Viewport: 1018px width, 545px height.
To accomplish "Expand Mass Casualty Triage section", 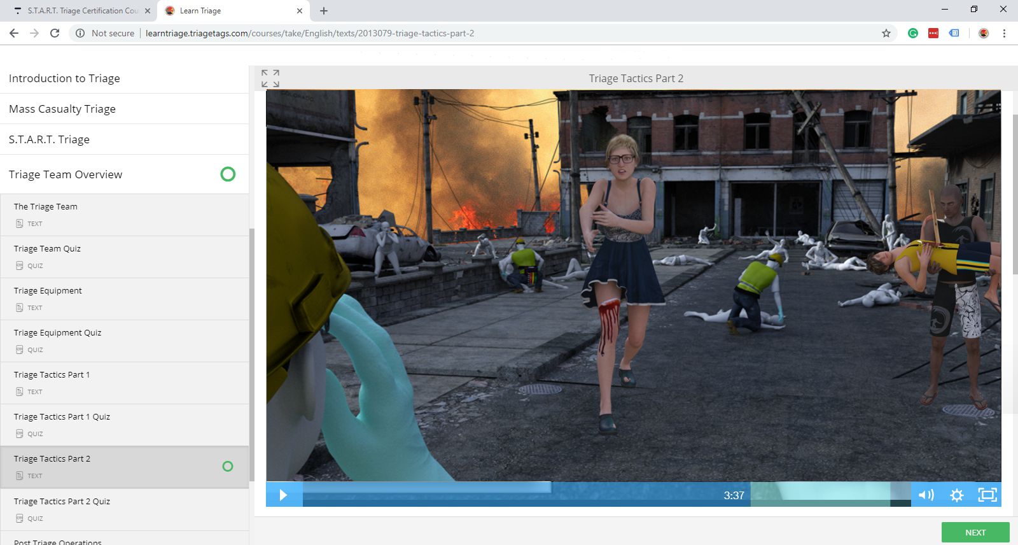I will pyautogui.click(x=124, y=109).
